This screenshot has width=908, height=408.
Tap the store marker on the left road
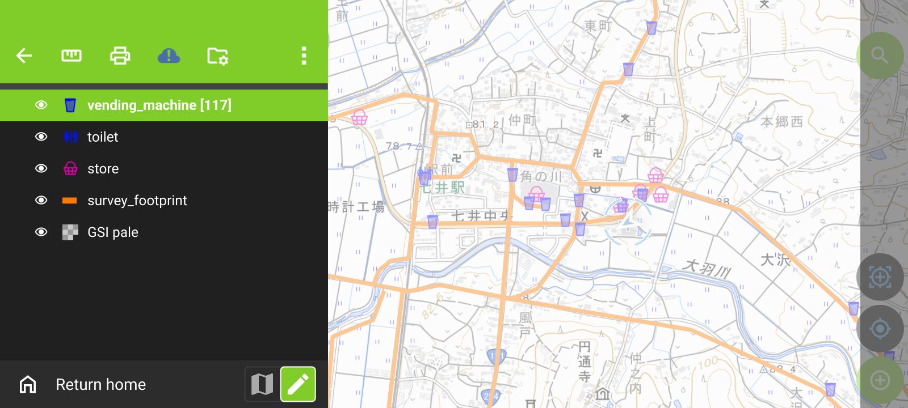tap(359, 118)
